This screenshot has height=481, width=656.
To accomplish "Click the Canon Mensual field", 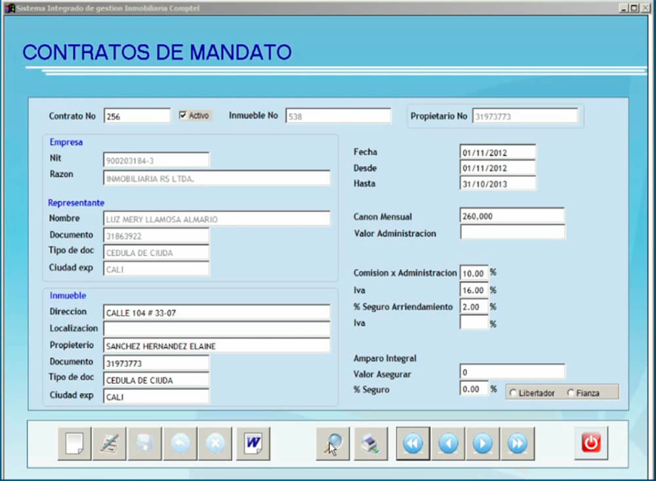I will point(512,216).
